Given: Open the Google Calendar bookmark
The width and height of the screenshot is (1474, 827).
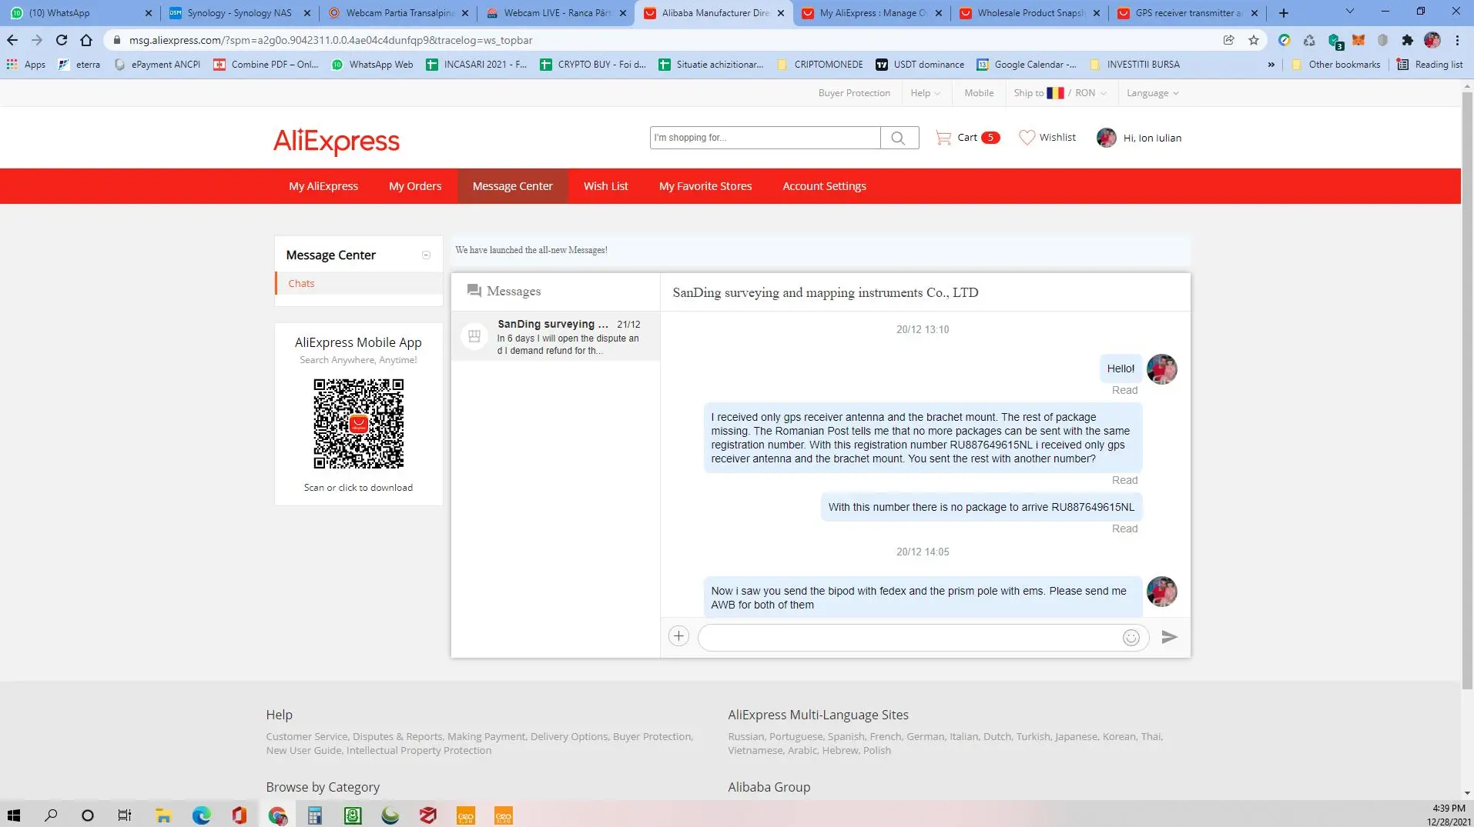Looking at the screenshot, I should [1027, 65].
